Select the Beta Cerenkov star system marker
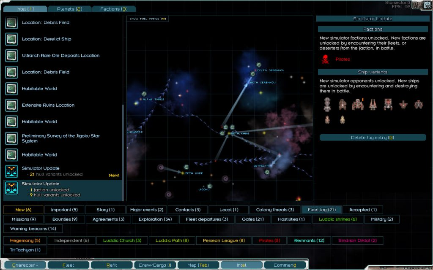This screenshot has height=270, width=433. click(x=252, y=74)
